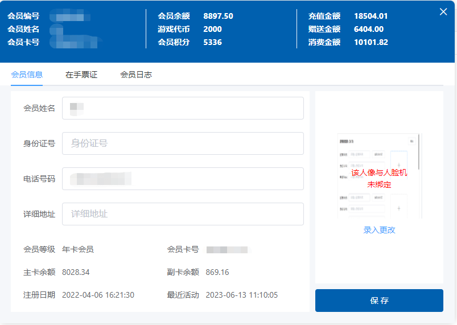Open the 在手票证 tab
457x325 pixels.
81,75
